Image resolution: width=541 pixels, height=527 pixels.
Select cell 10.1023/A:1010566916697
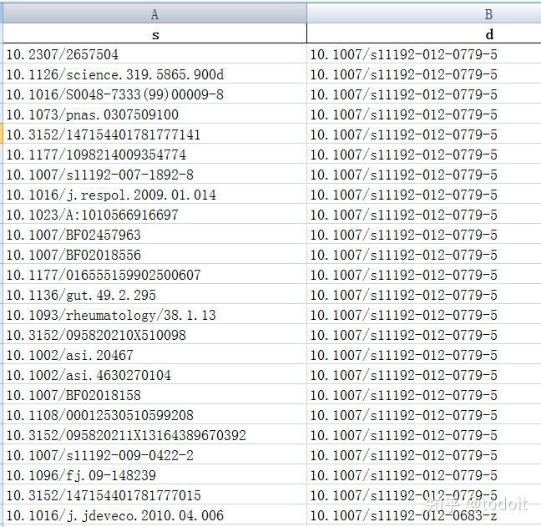point(154,214)
